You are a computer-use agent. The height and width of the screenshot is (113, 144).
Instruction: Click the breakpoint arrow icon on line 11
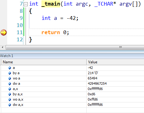click(4, 32)
